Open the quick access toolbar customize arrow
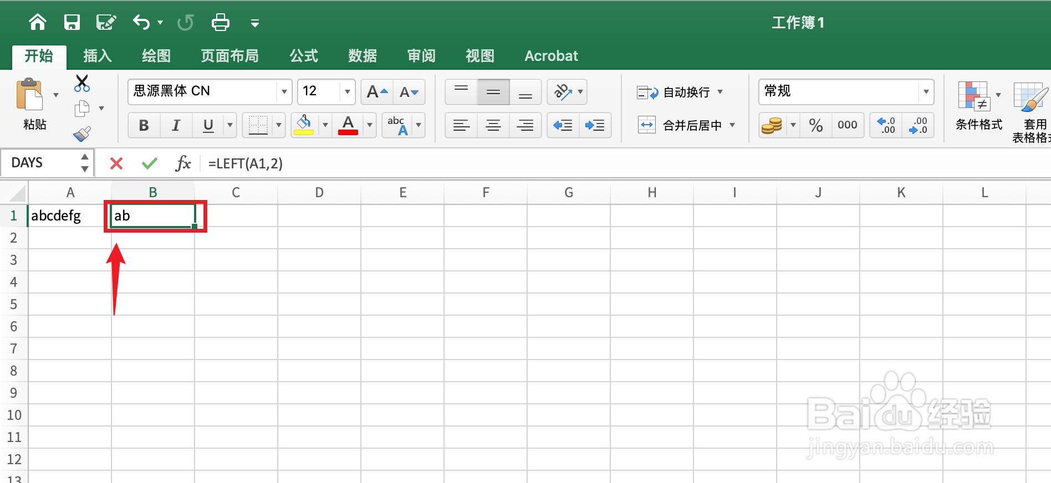The height and width of the screenshot is (483, 1051). (255, 23)
